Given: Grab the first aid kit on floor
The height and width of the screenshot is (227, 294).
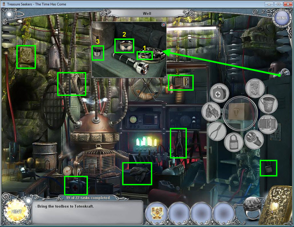Looking at the screenshot, I should [76, 186].
